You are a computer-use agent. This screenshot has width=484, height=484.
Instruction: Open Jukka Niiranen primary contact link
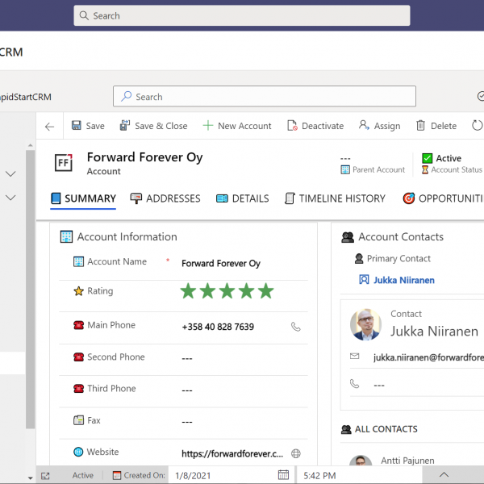[404, 280]
